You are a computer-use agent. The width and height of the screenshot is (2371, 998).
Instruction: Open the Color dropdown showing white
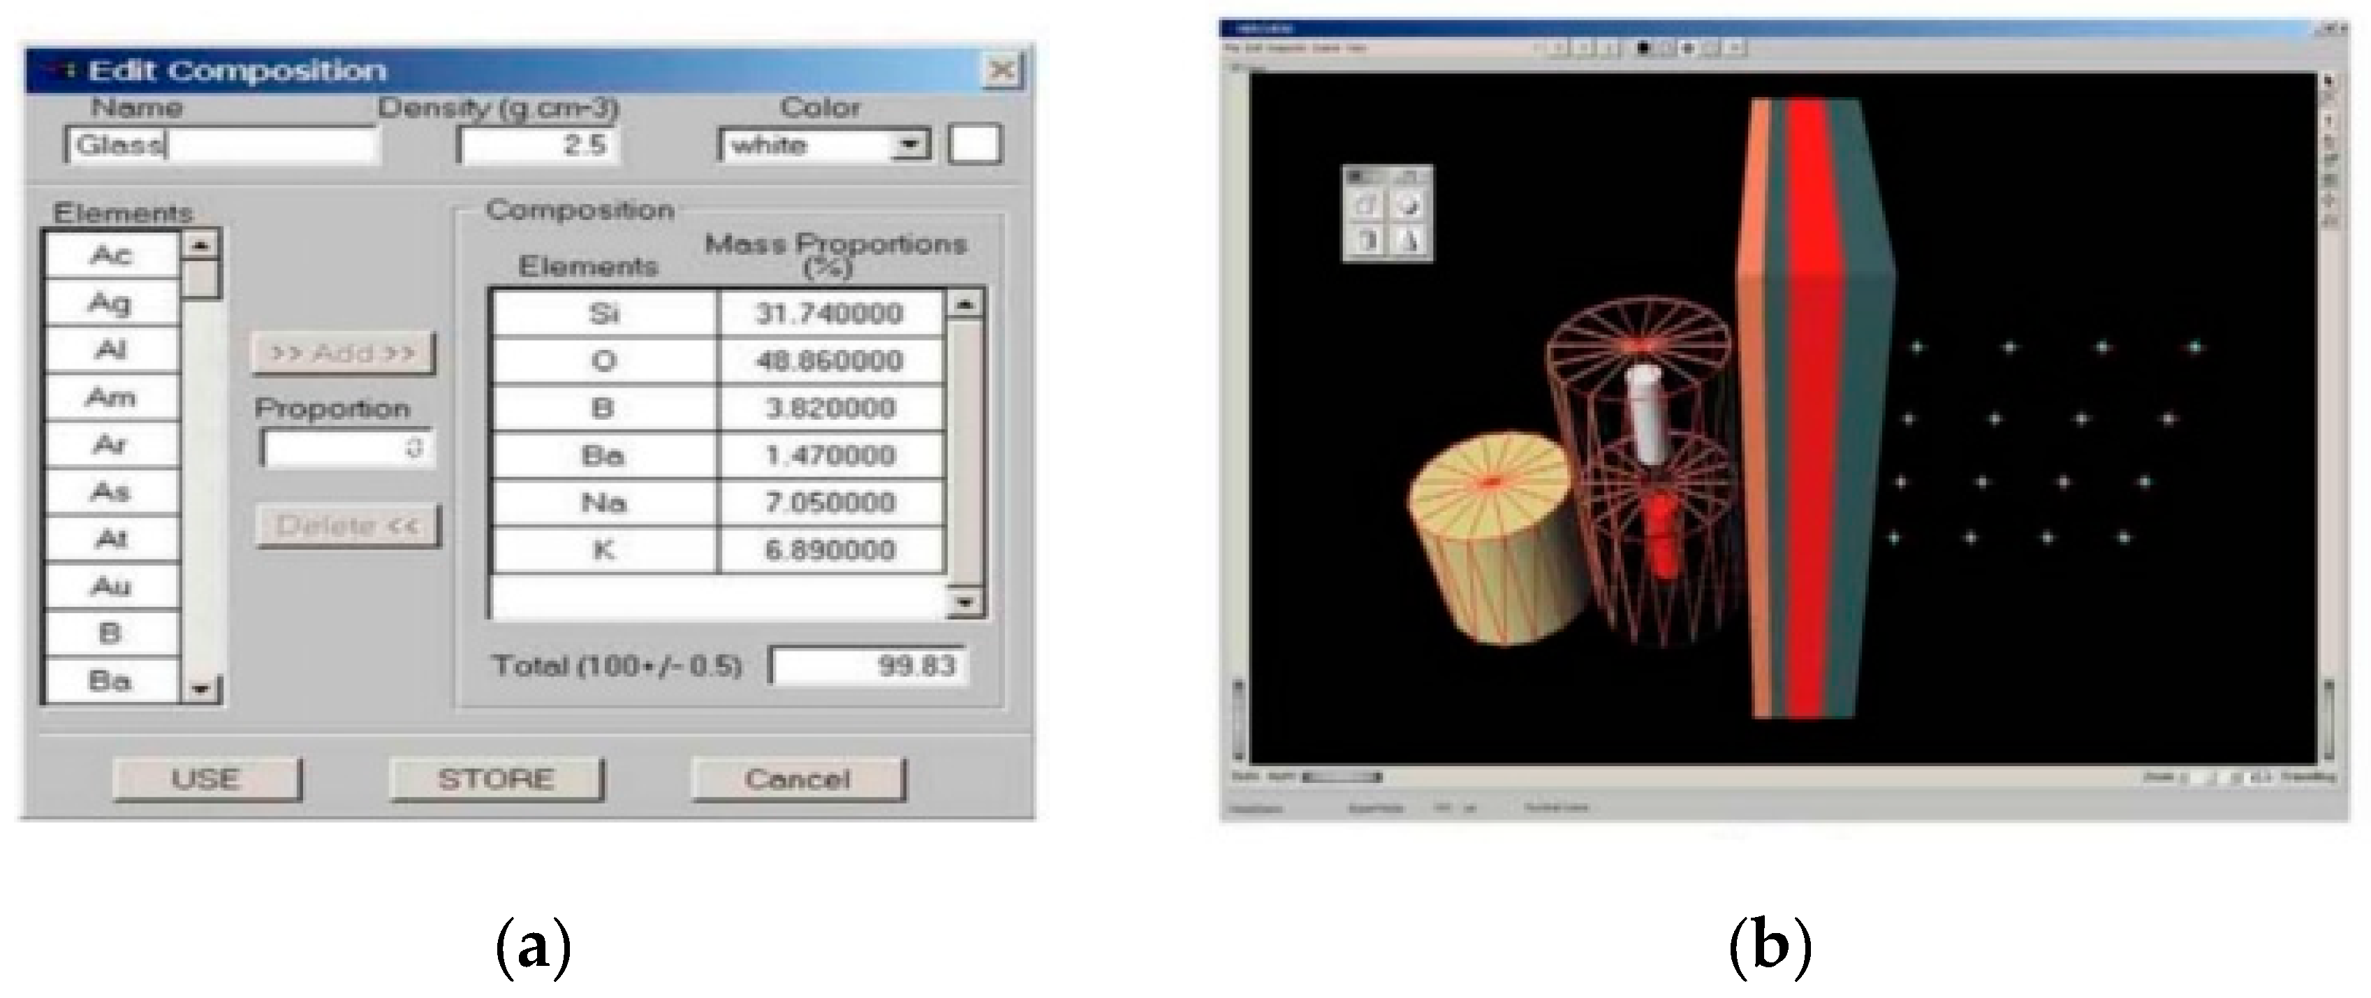click(909, 145)
